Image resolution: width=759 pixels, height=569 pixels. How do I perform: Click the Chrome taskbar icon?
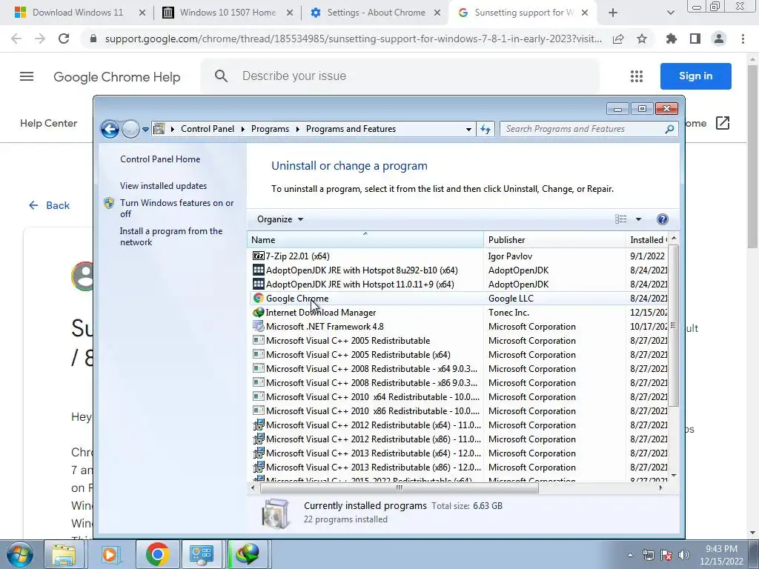click(157, 554)
